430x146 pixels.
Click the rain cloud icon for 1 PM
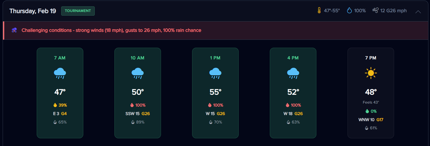pyautogui.click(x=215, y=73)
